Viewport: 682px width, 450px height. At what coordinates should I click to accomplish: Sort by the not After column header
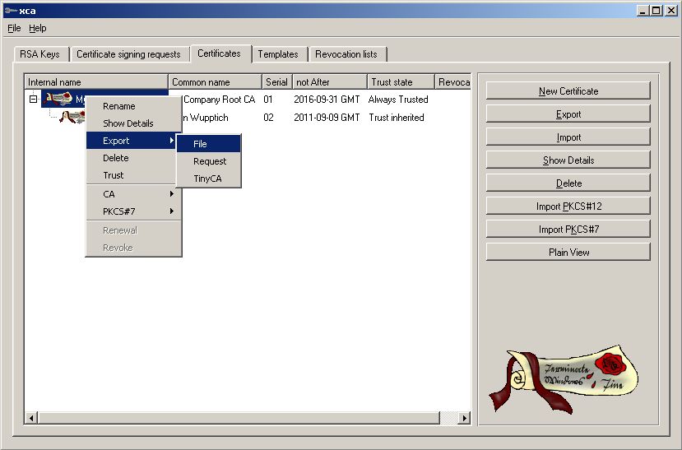point(329,82)
